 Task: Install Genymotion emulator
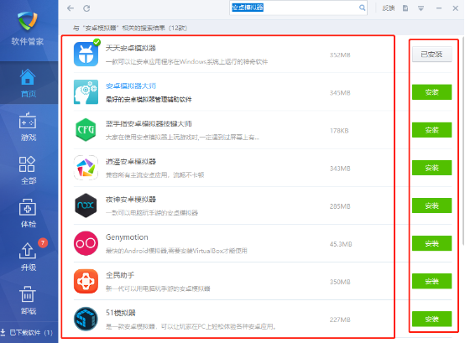pyautogui.click(x=431, y=243)
